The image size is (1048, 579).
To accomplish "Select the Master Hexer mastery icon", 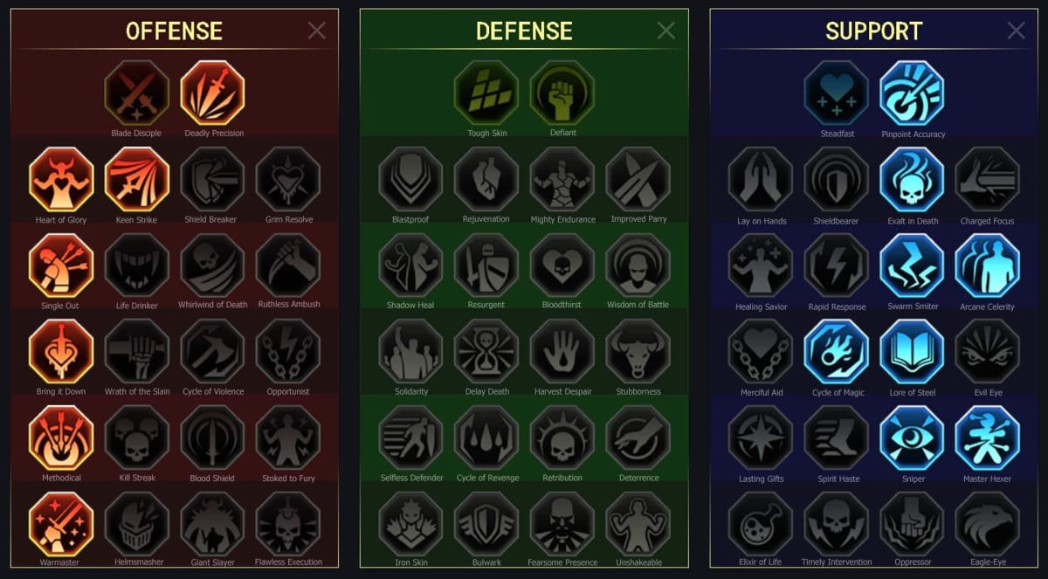I will [x=988, y=438].
